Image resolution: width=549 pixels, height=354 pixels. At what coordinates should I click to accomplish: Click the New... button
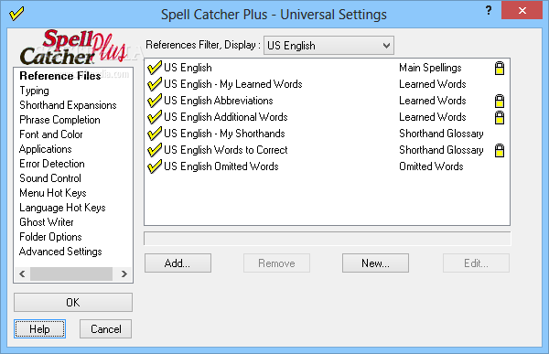tap(375, 263)
